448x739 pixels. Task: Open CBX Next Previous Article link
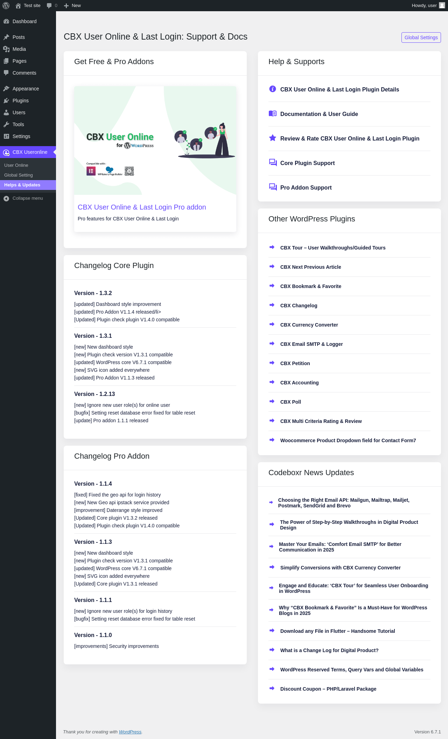[x=311, y=267]
